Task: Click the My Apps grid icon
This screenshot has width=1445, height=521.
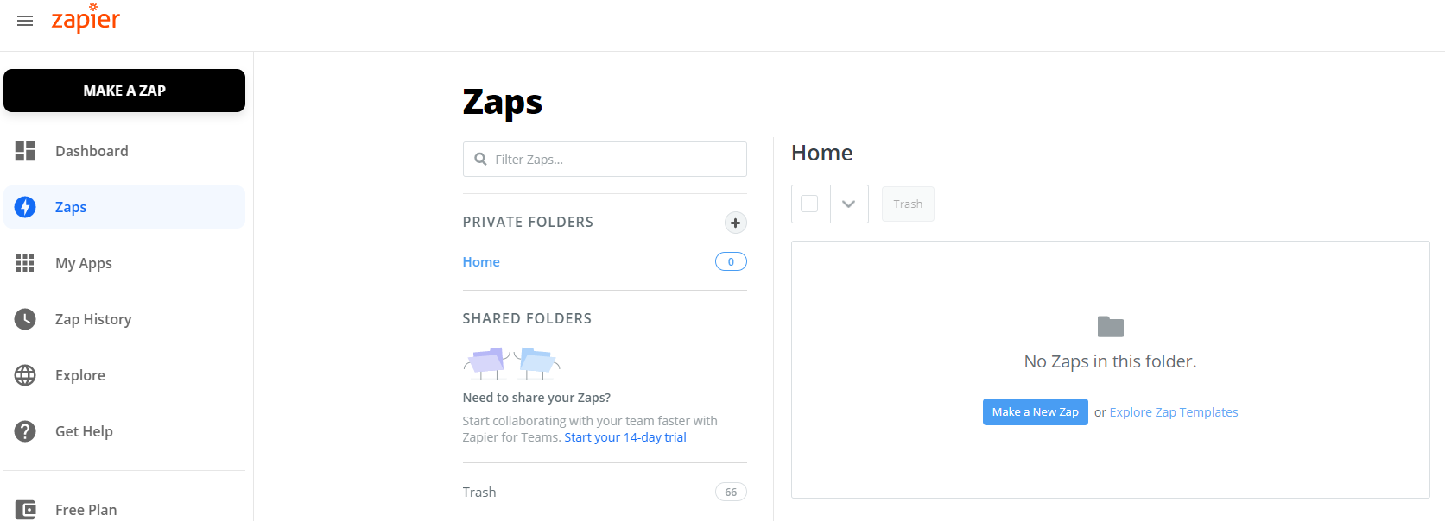Action: [25, 263]
